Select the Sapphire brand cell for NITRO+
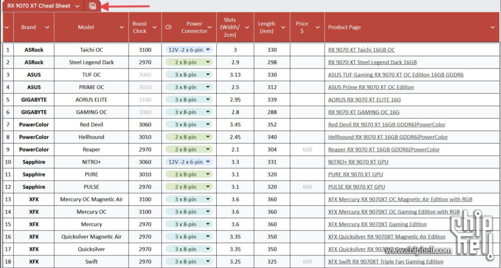The height and width of the screenshot is (268, 501). [x=34, y=162]
